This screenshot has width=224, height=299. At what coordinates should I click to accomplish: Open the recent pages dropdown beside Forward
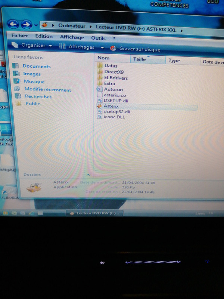[x=36, y=25]
